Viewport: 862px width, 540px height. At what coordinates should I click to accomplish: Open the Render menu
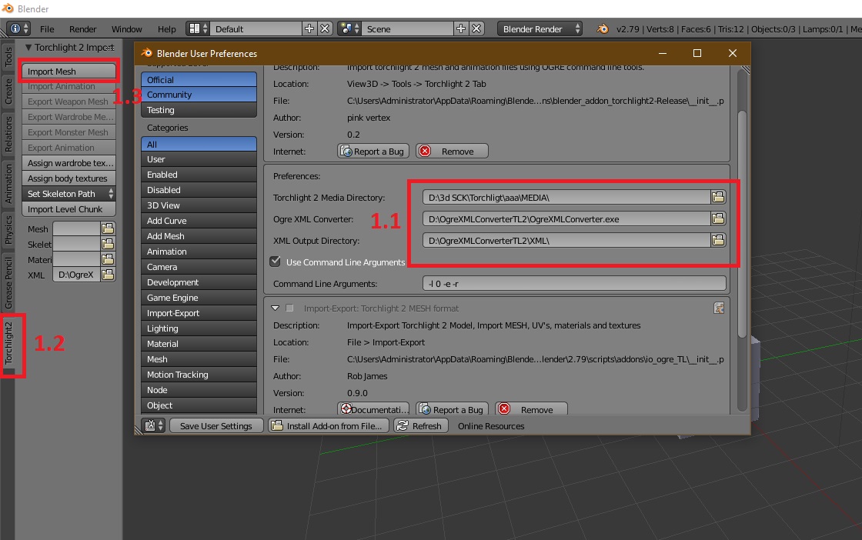tap(83, 29)
